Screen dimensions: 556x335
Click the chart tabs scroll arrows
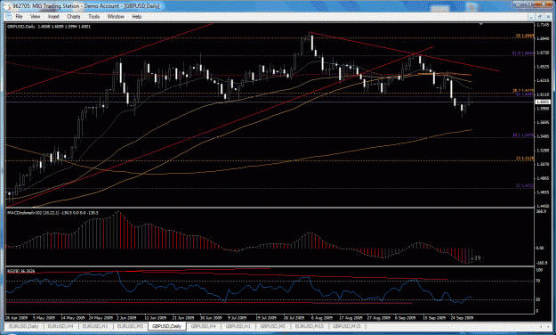(544, 326)
